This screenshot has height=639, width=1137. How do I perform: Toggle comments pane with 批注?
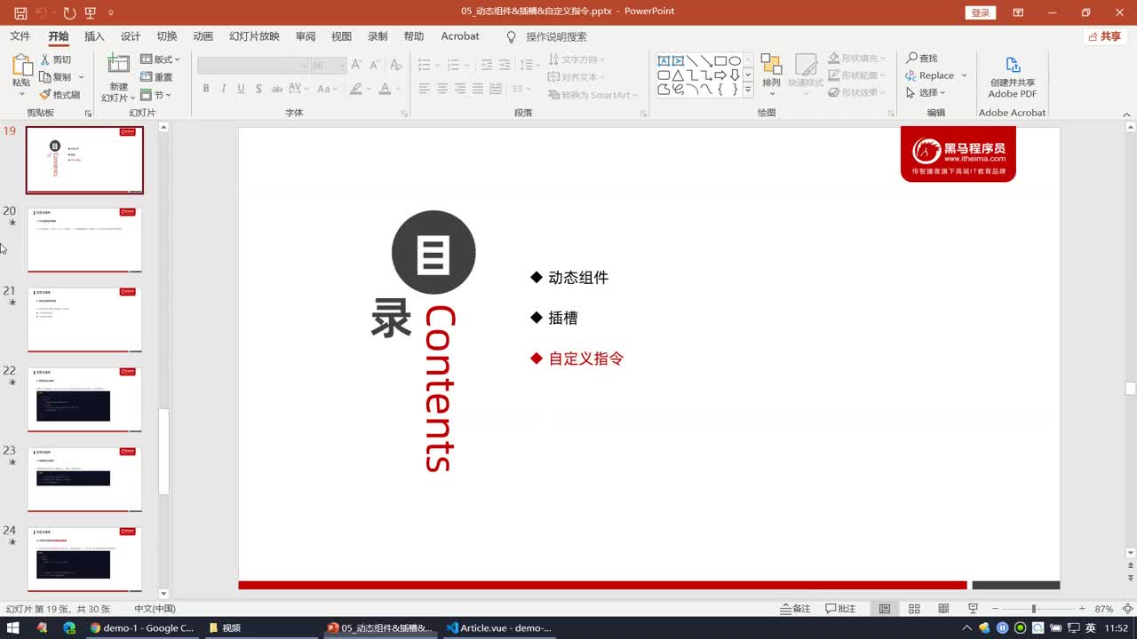[x=840, y=609]
